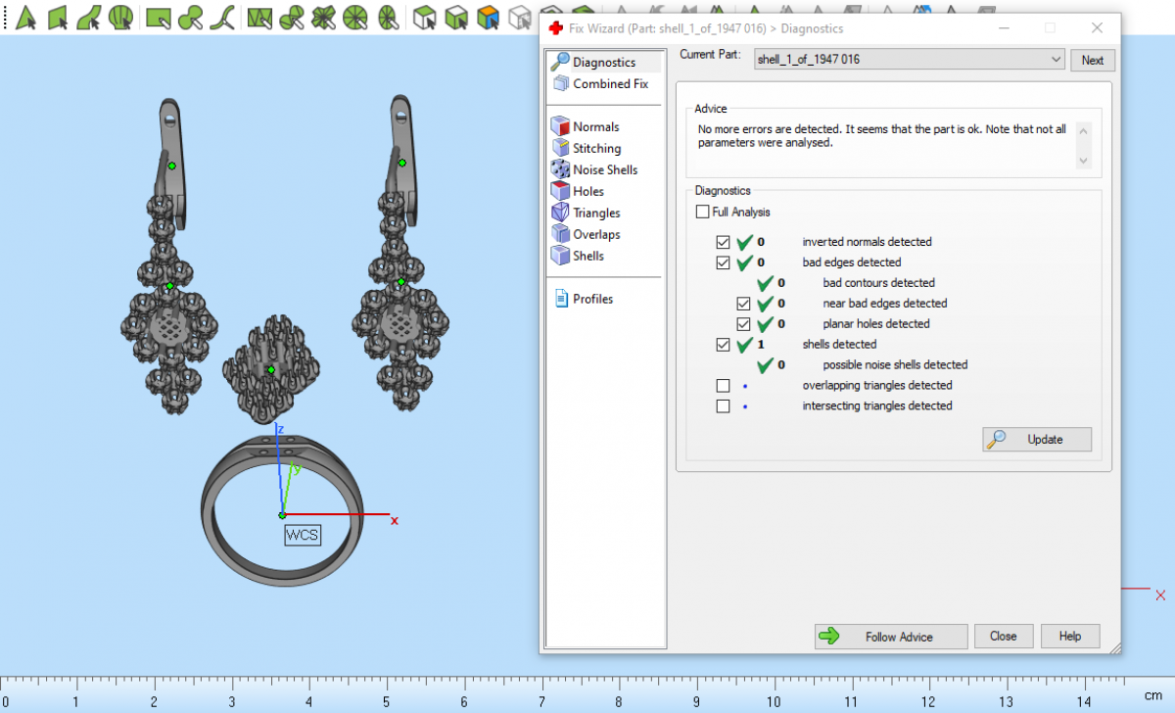Viewport: 1175px width, 713px height.
Task: Open the Normals fix page
Action: [x=595, y=126]
